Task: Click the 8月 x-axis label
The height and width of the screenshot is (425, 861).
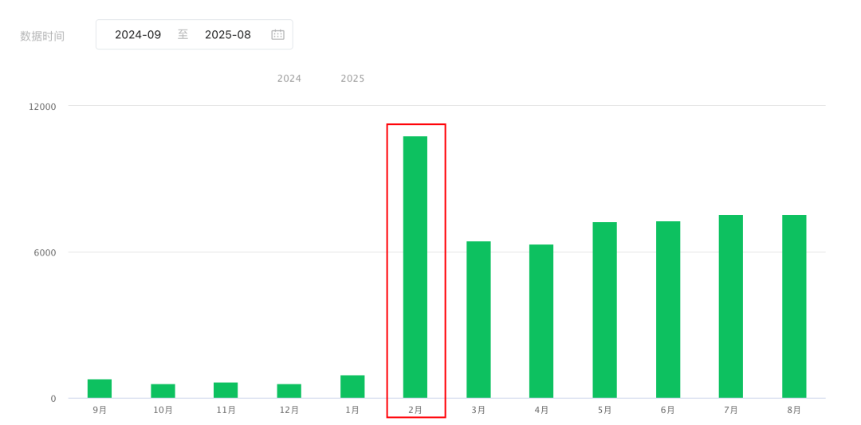Action: pyautogui.click(x=794, y=410)
